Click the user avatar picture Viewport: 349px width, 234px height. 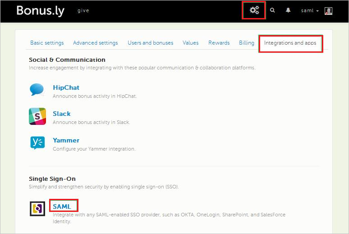pos(329,11)
